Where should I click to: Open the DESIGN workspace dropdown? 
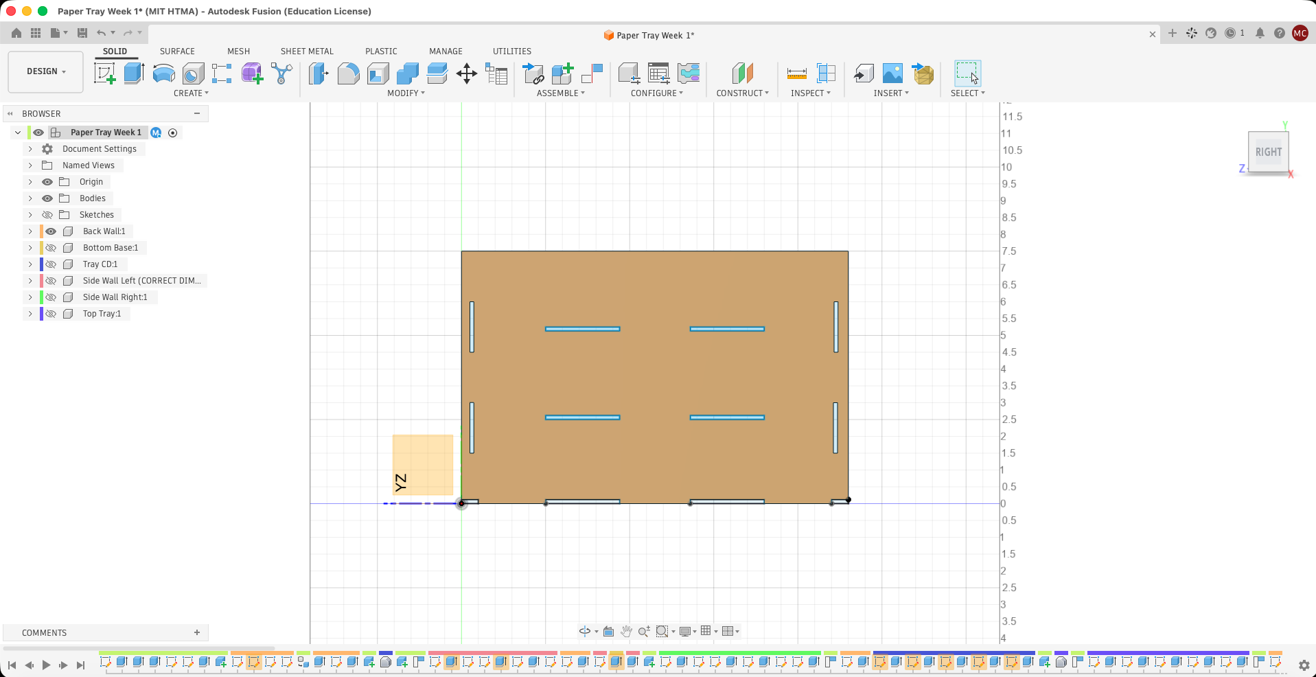(46, 71)
